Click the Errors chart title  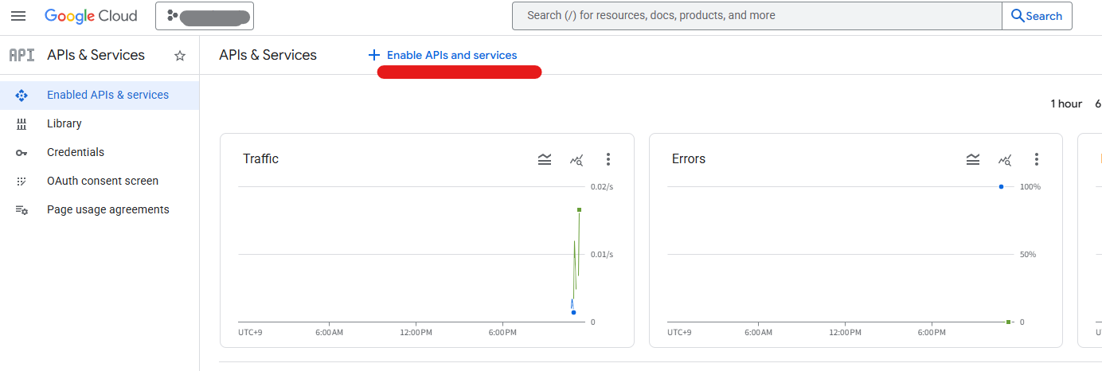[689, 159]
